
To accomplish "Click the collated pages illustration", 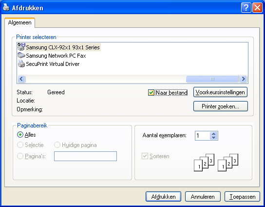I will pos(216,163).
